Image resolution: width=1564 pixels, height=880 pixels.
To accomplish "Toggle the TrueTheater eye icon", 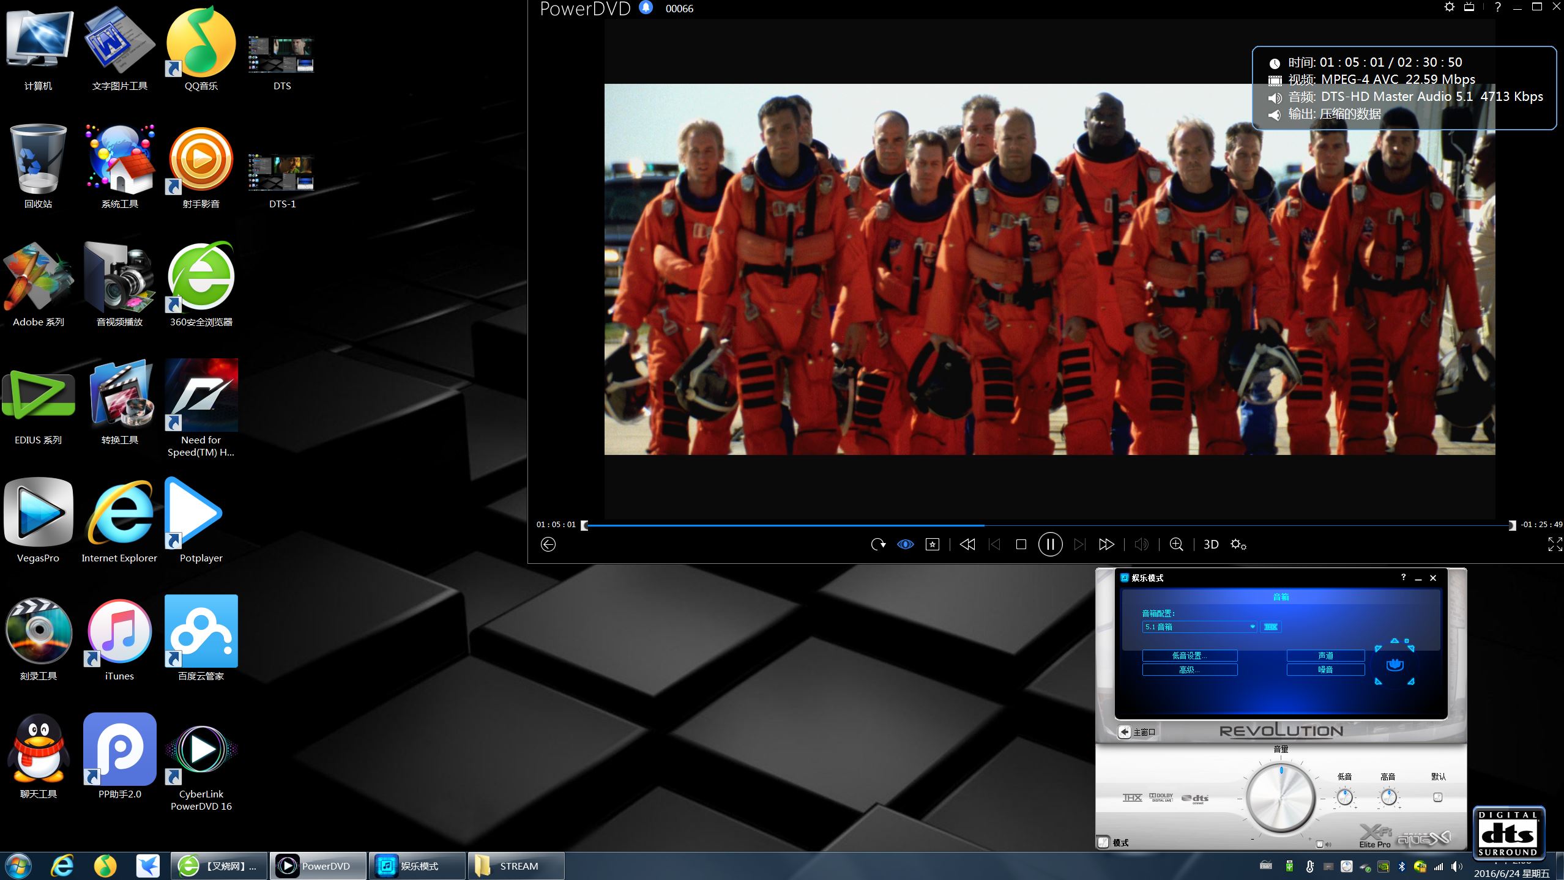I will click(905, 544).
